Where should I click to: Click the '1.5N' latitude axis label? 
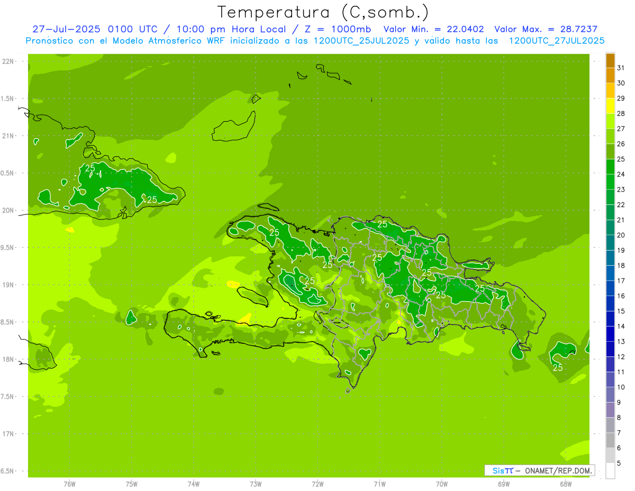(x=8, y=99)
